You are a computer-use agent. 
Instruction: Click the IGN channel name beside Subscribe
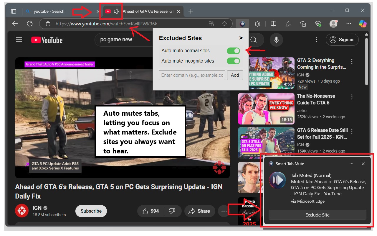pyautogui.click(x=37, y=208)
